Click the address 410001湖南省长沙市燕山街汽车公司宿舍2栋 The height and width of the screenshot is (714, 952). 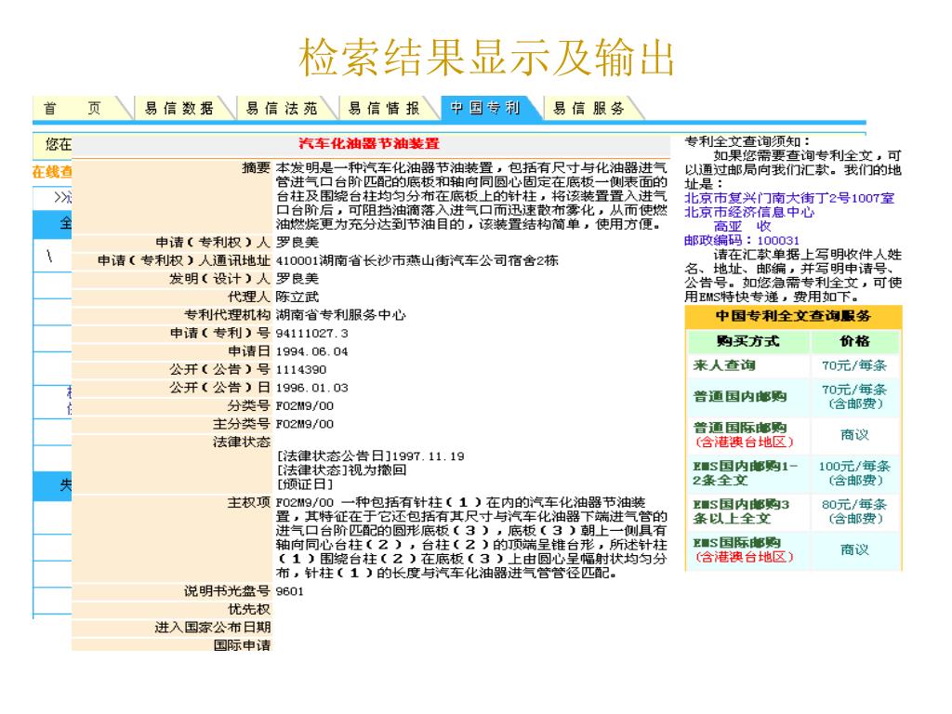[x=417, y=260]
